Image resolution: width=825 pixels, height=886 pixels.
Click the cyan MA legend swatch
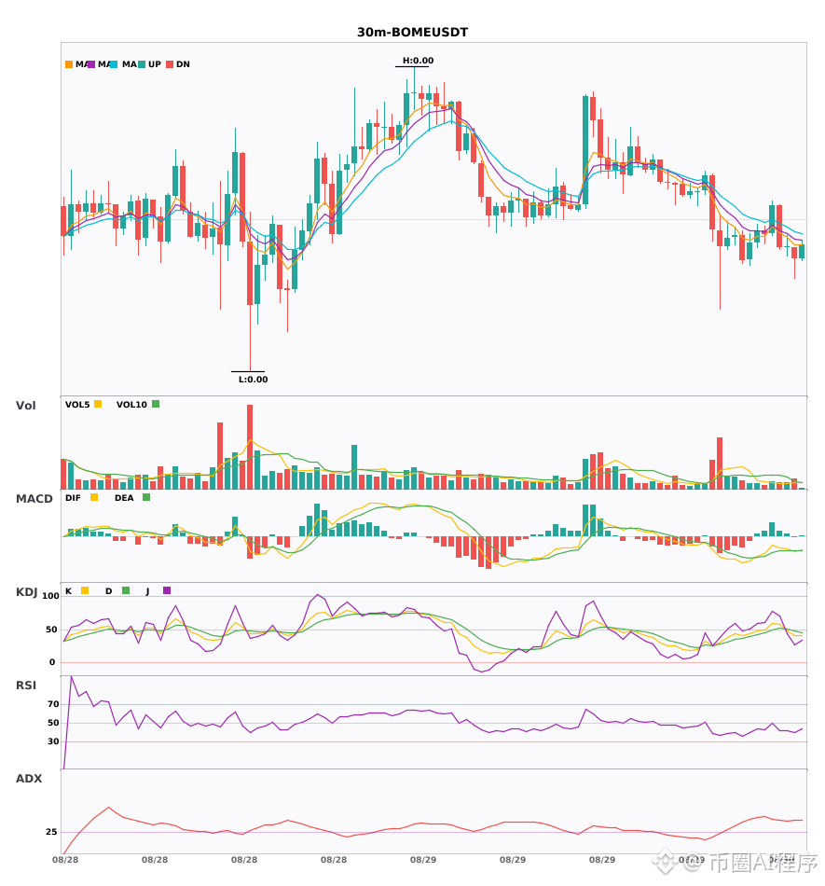tap(114, 64)
